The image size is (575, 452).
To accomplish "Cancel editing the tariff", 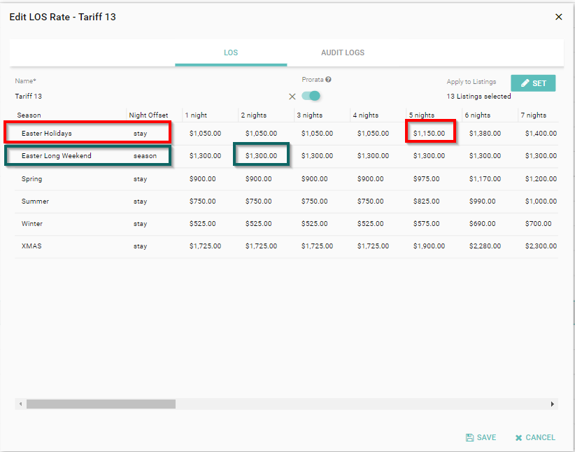I will click(x=535, y=437).
